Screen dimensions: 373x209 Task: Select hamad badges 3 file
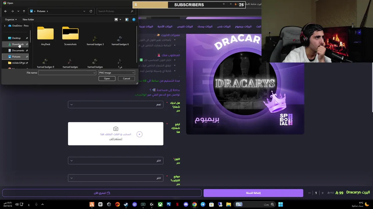click(95, 40)
